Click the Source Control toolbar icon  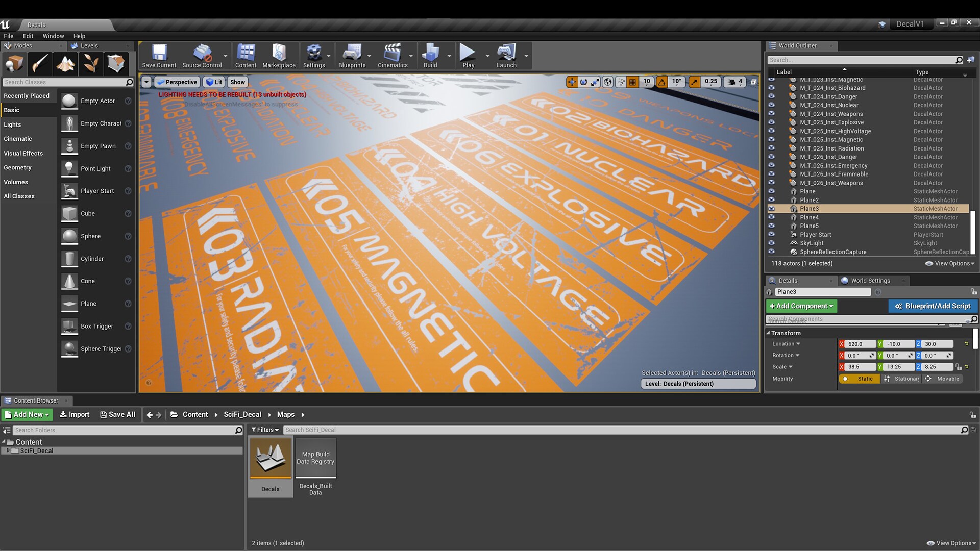click(x=203, y=55)
